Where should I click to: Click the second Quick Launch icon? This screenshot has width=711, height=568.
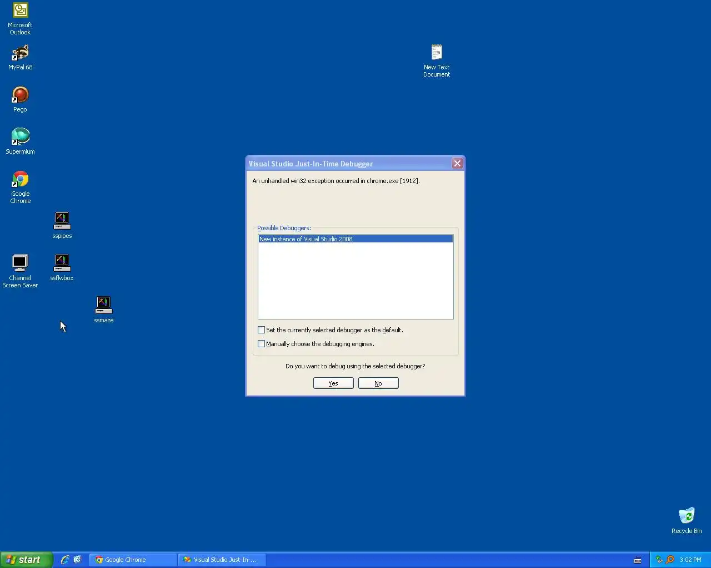[x=77, y=560]
